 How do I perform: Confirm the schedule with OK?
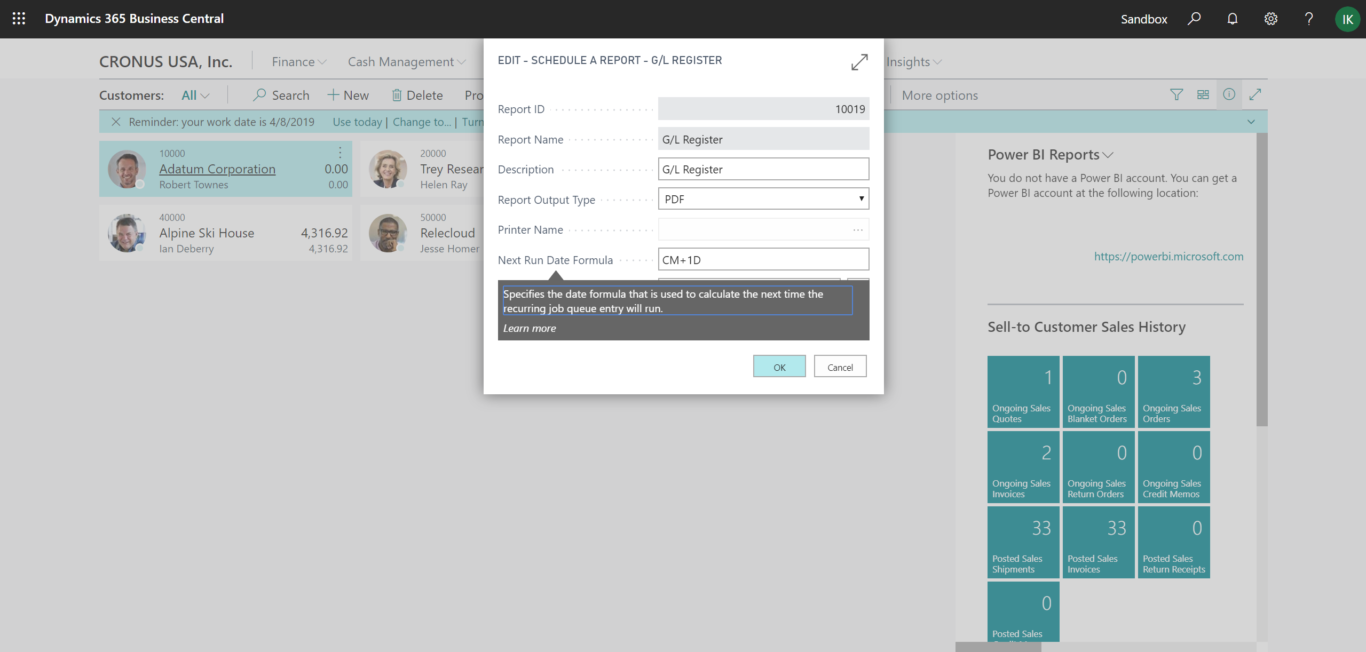pos(779,366)
